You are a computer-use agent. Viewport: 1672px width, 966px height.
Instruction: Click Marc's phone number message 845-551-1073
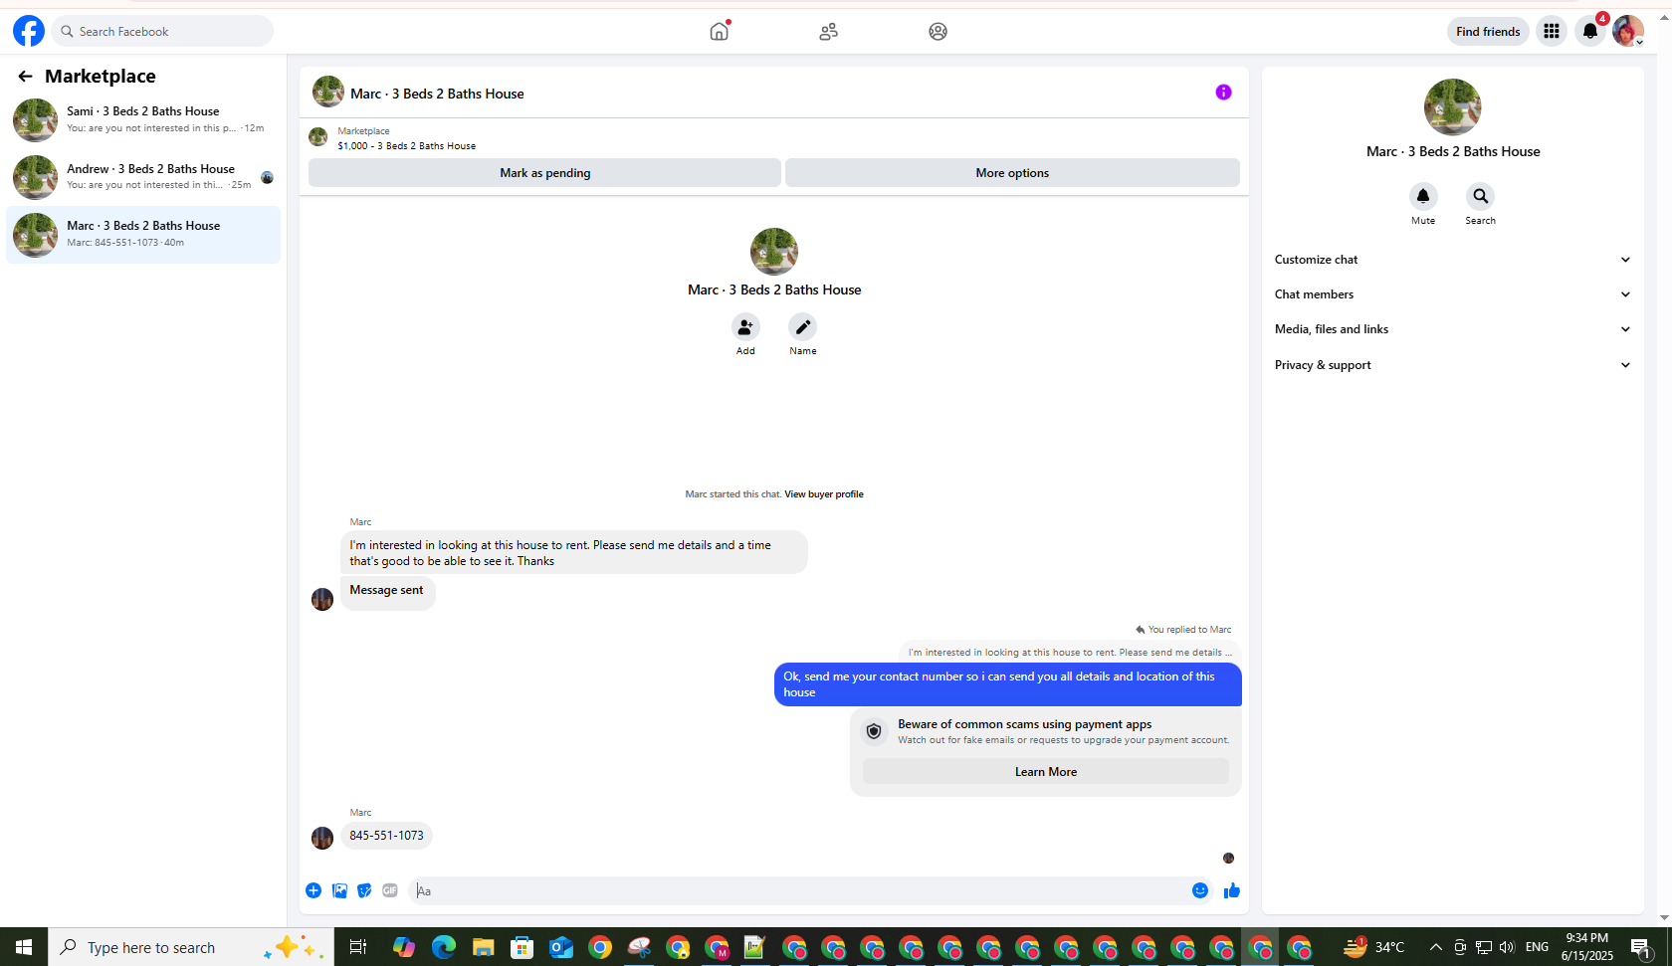tap(386, 836)
